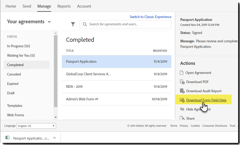This screenshot has height=145, width=240.
Task: Switch to the Send tab
Action: (x=27, y=6)
